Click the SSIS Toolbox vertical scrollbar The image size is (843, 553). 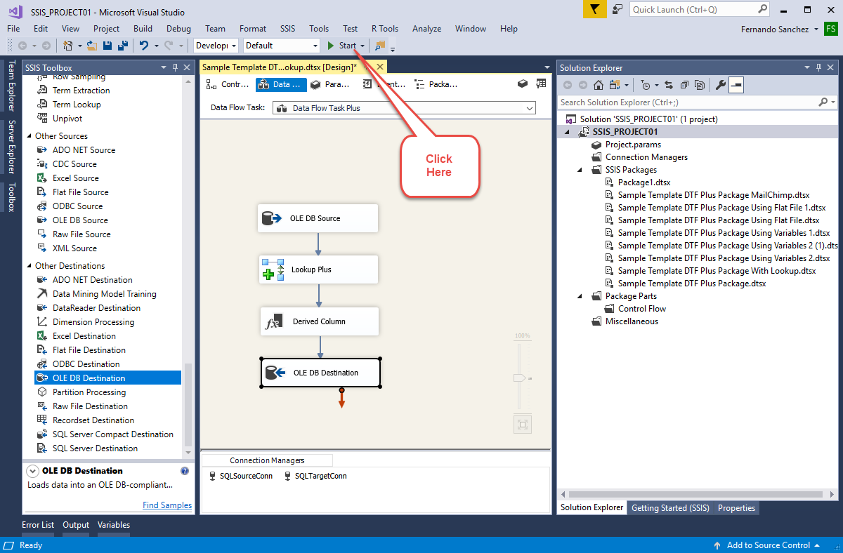188,404
